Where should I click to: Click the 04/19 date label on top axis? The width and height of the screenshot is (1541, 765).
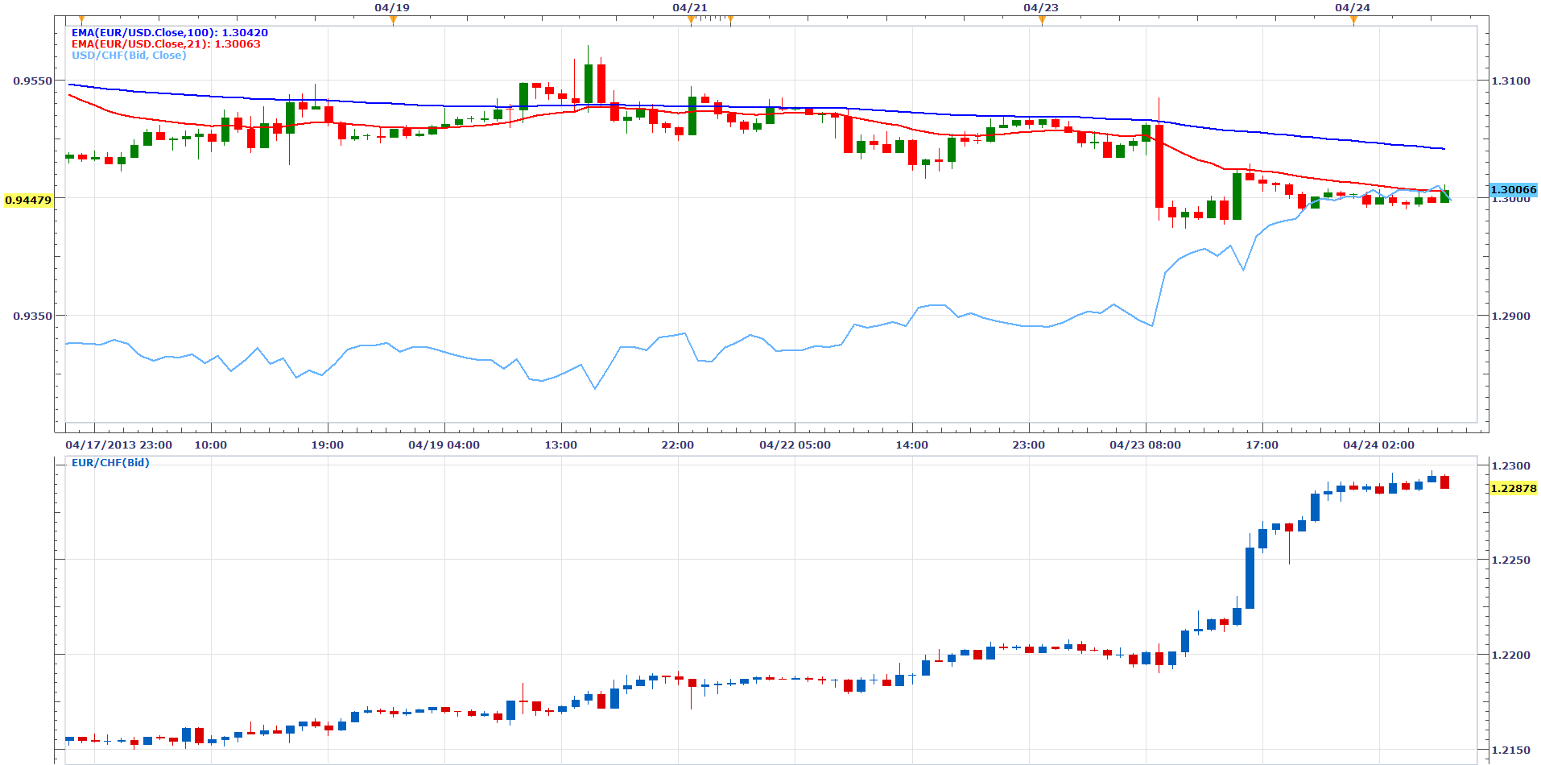pyautogui.click(x=392, y=8)
